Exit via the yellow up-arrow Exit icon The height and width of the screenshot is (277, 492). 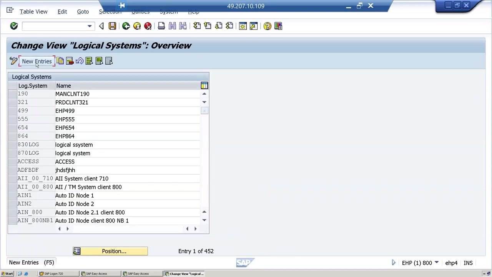pyautogui.click(x=137, y=26)
